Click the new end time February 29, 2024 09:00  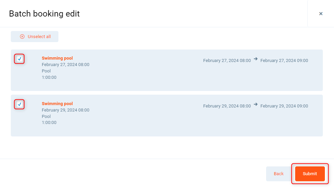(284, 106)
